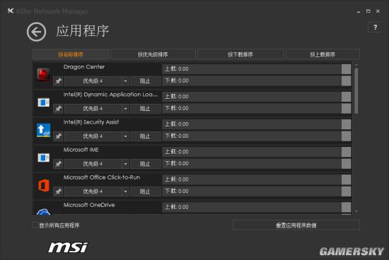
Task: Click the application list scrollbar thumb
Action: click(356, 90)
